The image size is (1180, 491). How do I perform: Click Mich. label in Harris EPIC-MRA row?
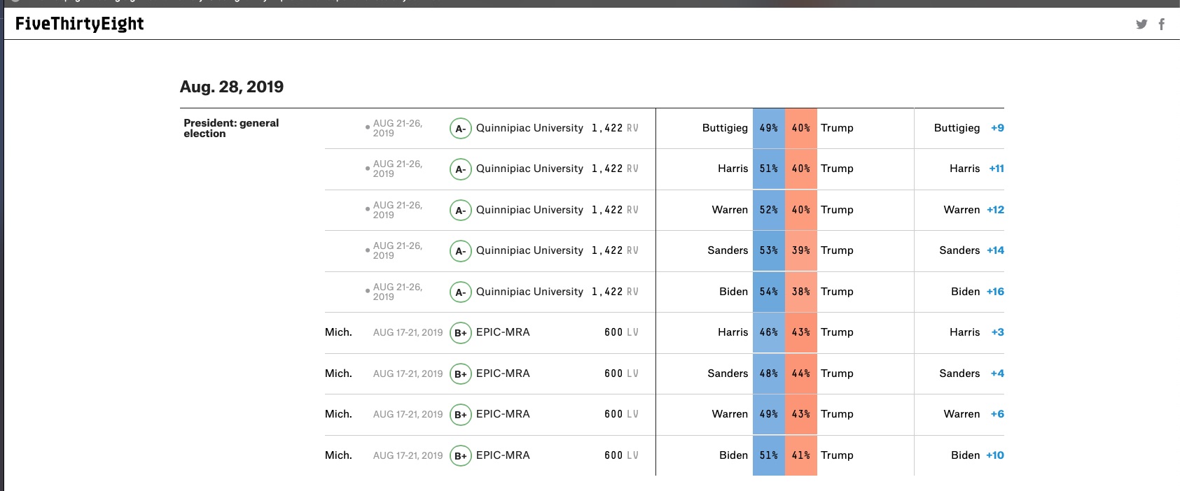(338, 332)
